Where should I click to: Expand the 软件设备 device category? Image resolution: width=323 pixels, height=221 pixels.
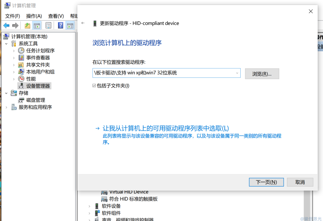tap(89, 206)
